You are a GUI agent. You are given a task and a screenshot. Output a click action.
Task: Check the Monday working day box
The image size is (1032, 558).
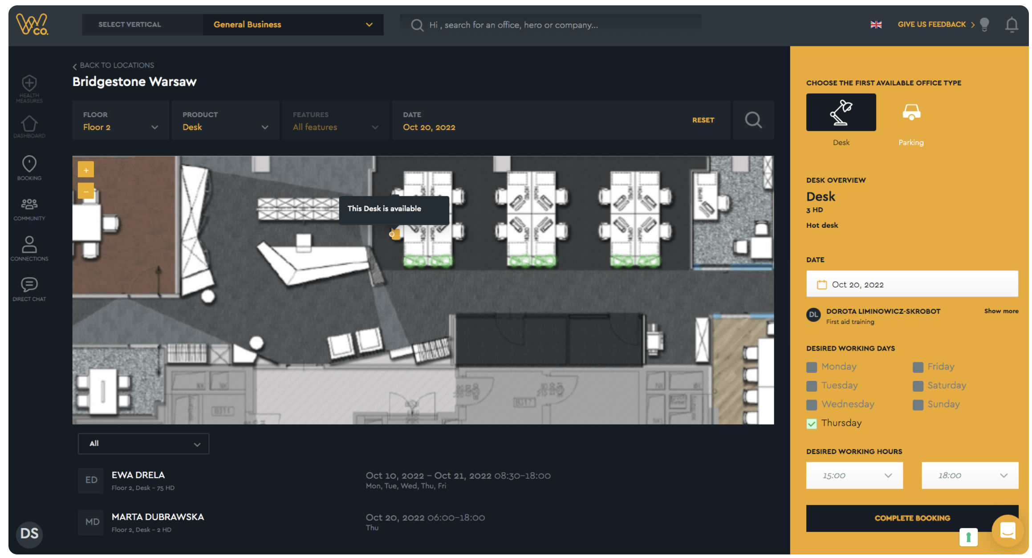click(x=811, y=367)
